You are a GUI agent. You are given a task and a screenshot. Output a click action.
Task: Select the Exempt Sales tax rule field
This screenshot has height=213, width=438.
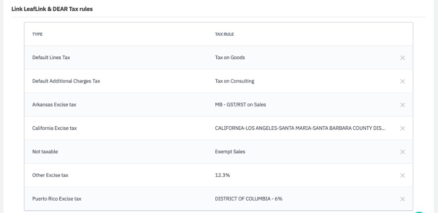(x=230, y=152)
